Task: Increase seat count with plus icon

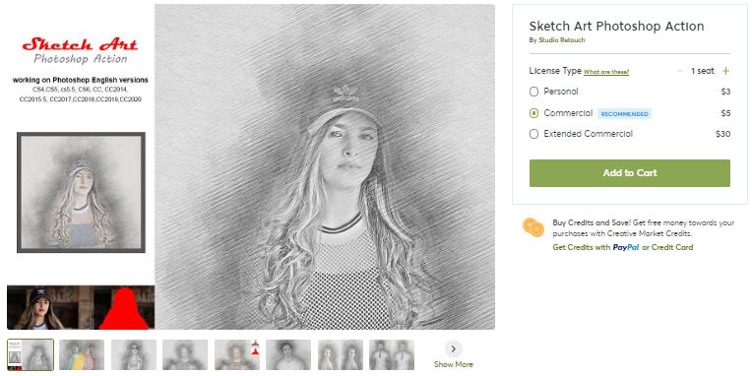Action: coord(725,71)
